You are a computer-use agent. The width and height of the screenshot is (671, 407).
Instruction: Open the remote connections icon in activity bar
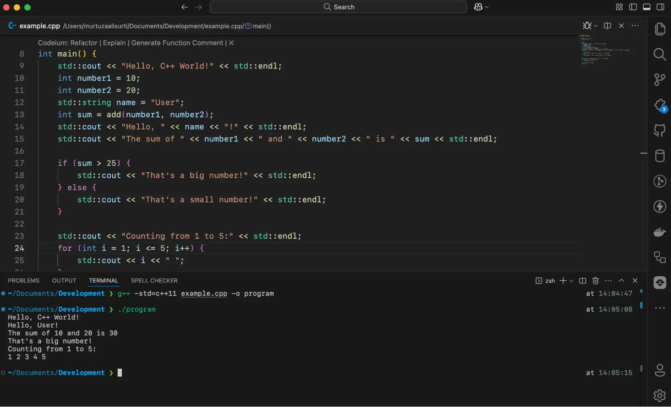click(x=660, y=257)
